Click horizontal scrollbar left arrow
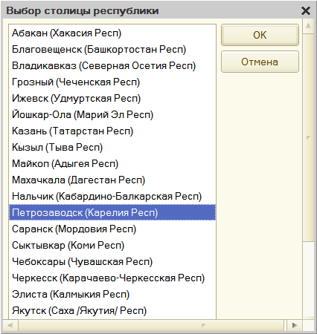Viewport: 317px width, 334px height. 10,325
